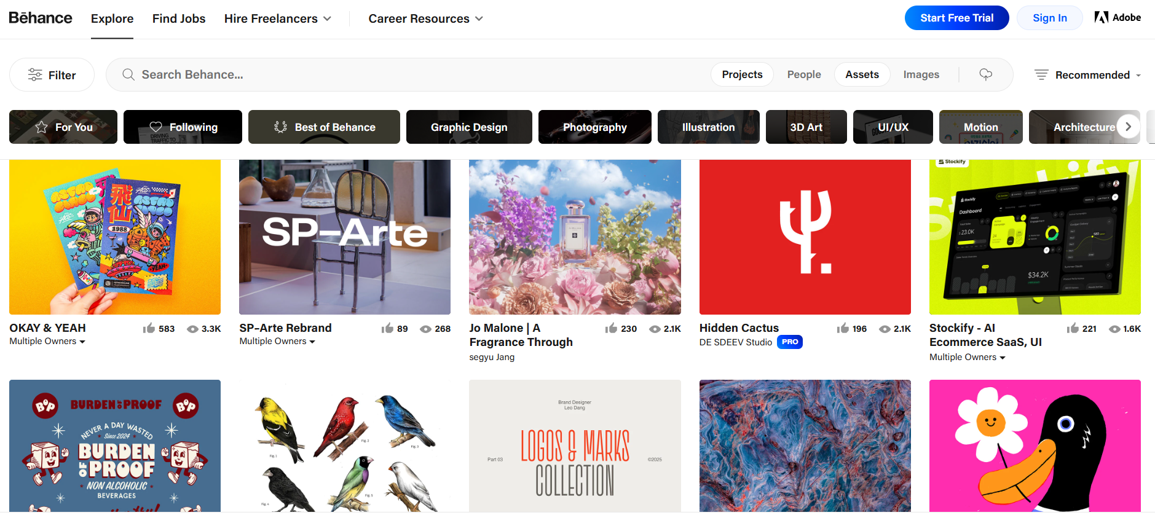
Task: Click the views eye icon on Hidden Cactus
Action: coord(885,329)
